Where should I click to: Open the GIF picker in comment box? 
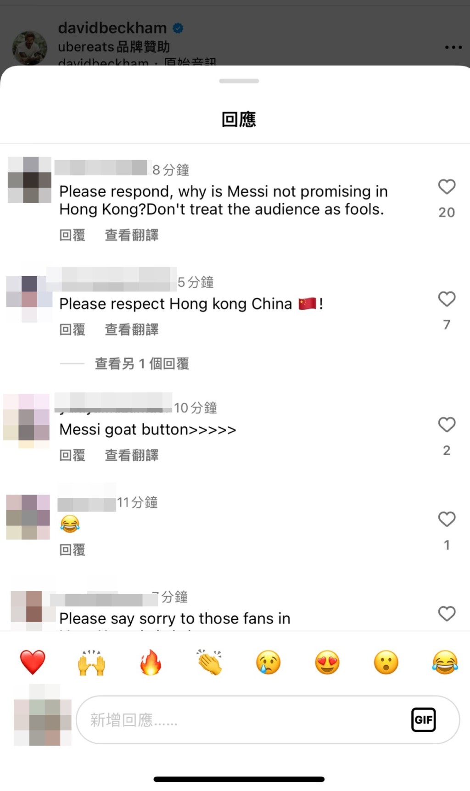pyautogui.click(x=423, y=719)
